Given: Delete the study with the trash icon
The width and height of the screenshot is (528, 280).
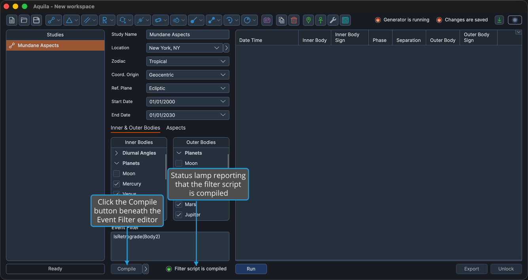Looking at the screenshot, I should (x=294, y=20).
